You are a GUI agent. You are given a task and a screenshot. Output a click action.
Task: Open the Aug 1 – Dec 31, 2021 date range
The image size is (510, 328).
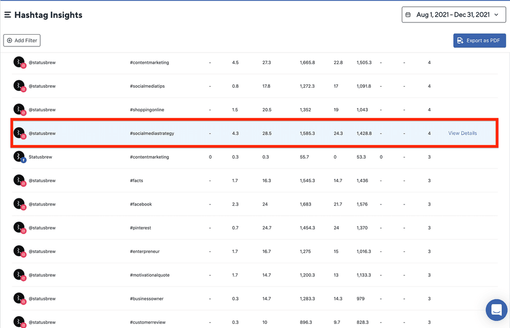click(x=453, y=15)
